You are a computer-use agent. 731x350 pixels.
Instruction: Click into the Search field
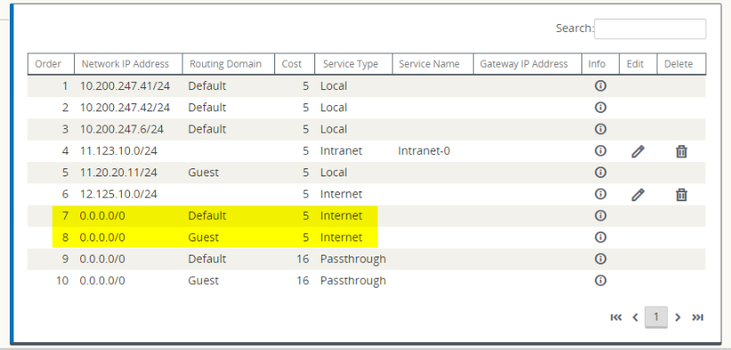tap(650, 28)
